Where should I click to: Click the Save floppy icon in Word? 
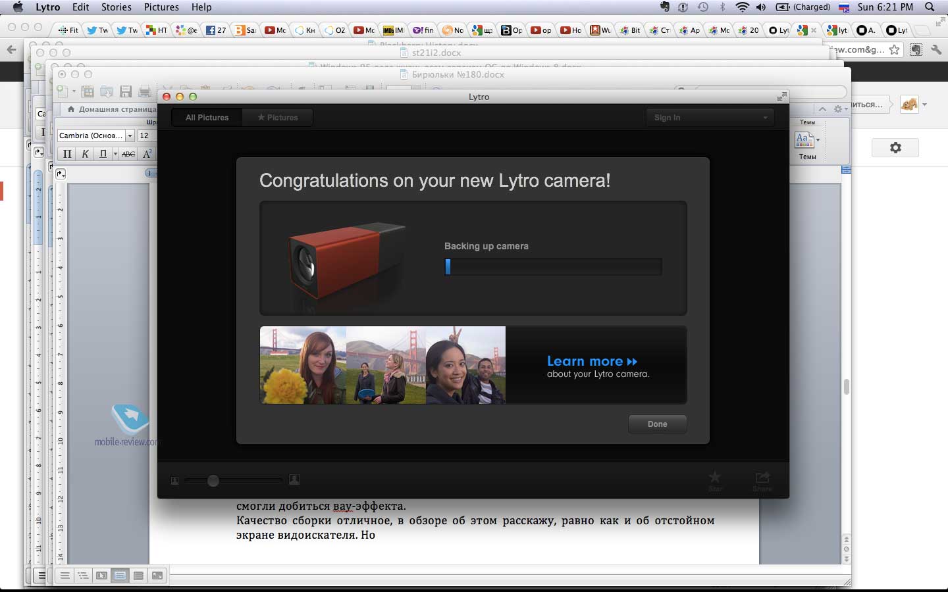point(126,91)
